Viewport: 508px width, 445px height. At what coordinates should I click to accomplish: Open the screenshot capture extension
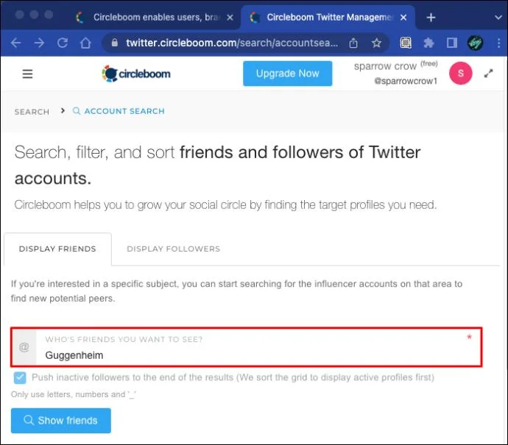tap(406, 43)
